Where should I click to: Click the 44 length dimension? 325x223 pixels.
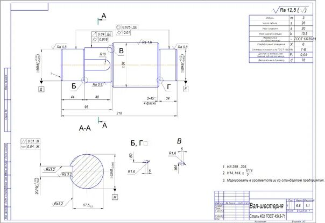point(73,97)
